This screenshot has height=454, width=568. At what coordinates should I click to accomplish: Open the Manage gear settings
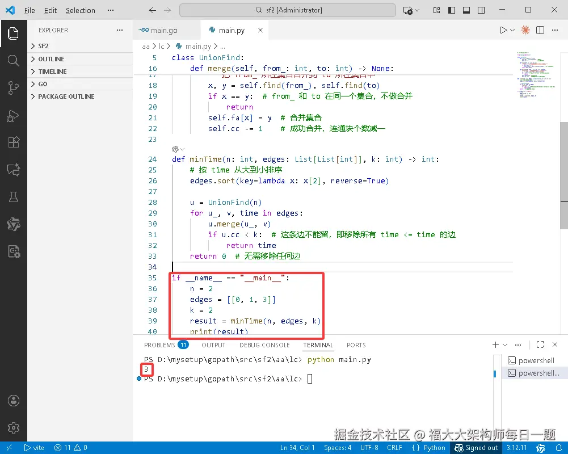[14, 428]
